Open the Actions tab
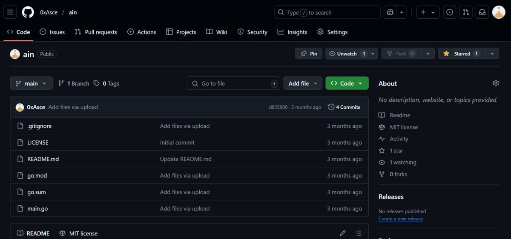The width and height of the screenshot is (511, 239). pos(142,32)
